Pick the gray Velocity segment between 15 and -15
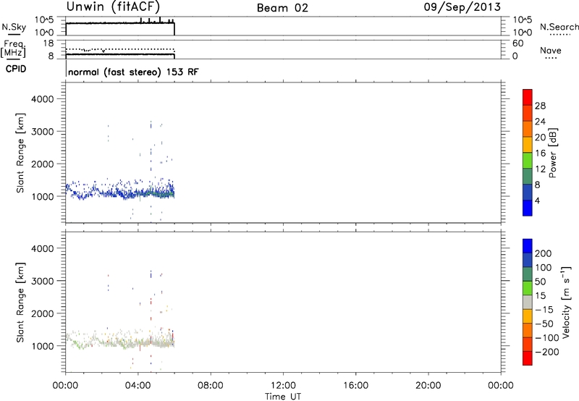Viewport: 579px width, 401px height. (x=528, y=302)
